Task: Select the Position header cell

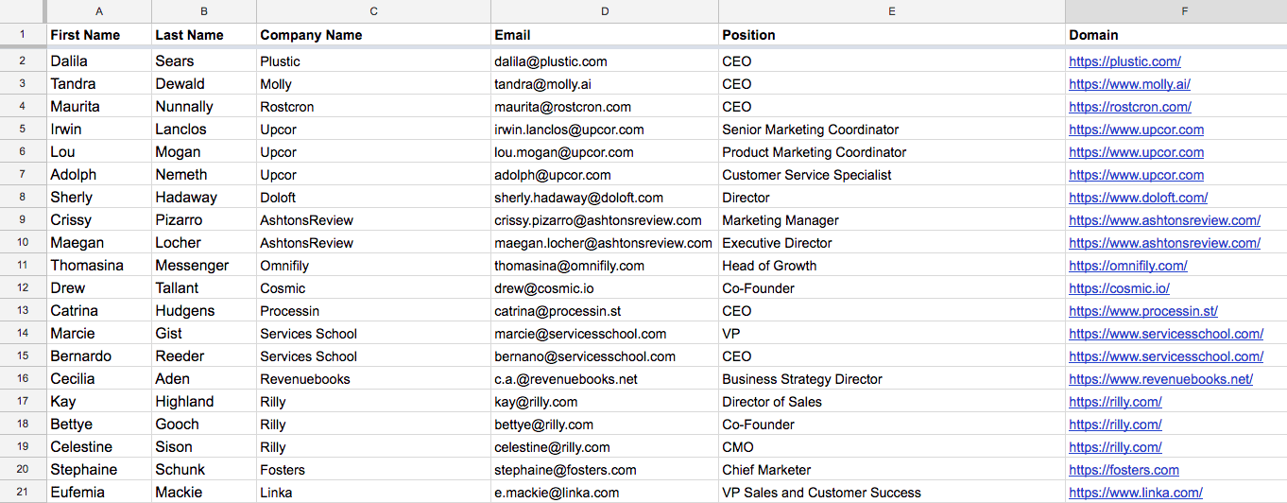Action: coord(892,35)
